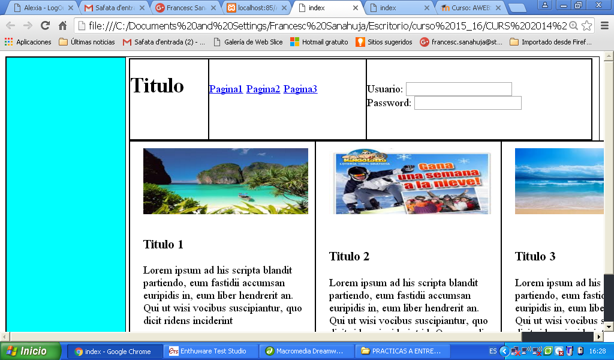Switch to the inactive index tab beside Curso
Viewport: 614px width, 360px height.
coord(399,8)
